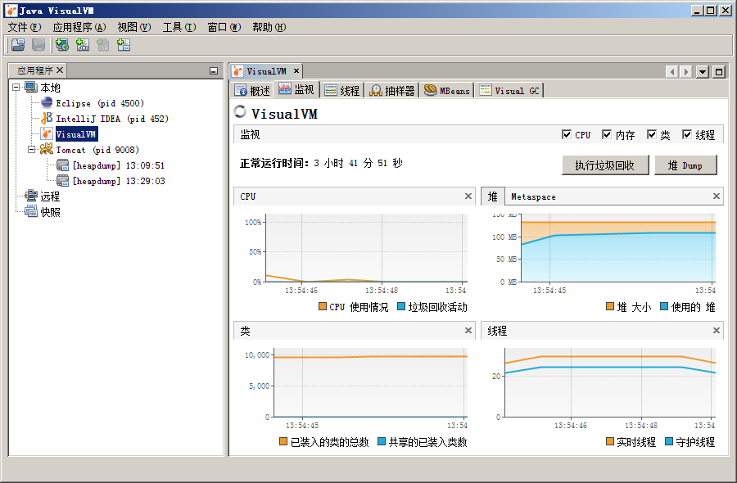Switch to the 抽样器 sampler tab
This screenshot has height=483, width=737.
tap(392, 90)
